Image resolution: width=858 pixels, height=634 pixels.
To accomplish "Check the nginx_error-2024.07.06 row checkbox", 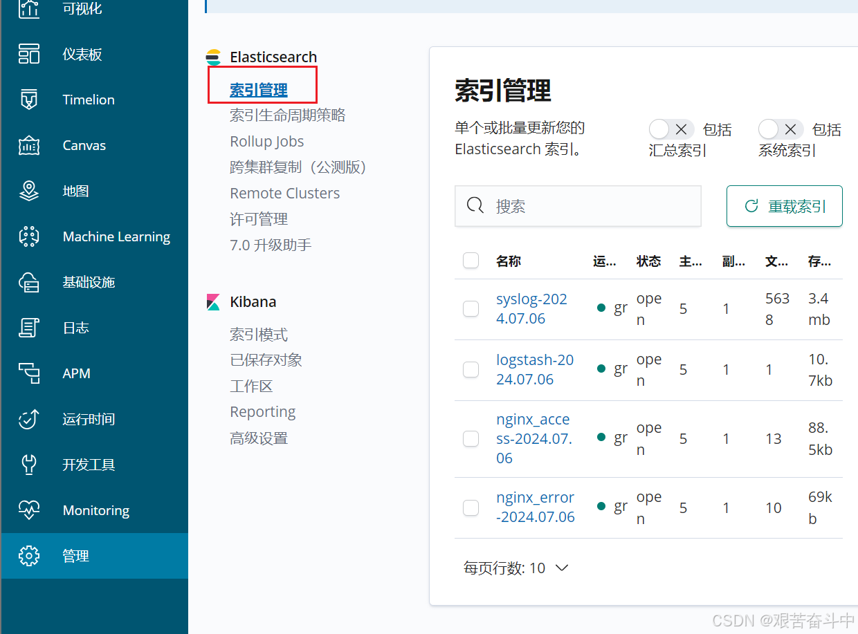I will pyautogui.click(x=471, y=507).
